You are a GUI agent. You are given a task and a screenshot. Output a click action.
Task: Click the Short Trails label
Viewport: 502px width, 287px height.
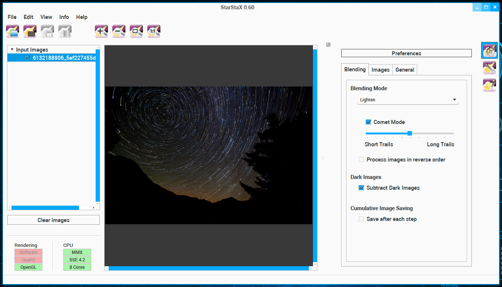point(379,144)
